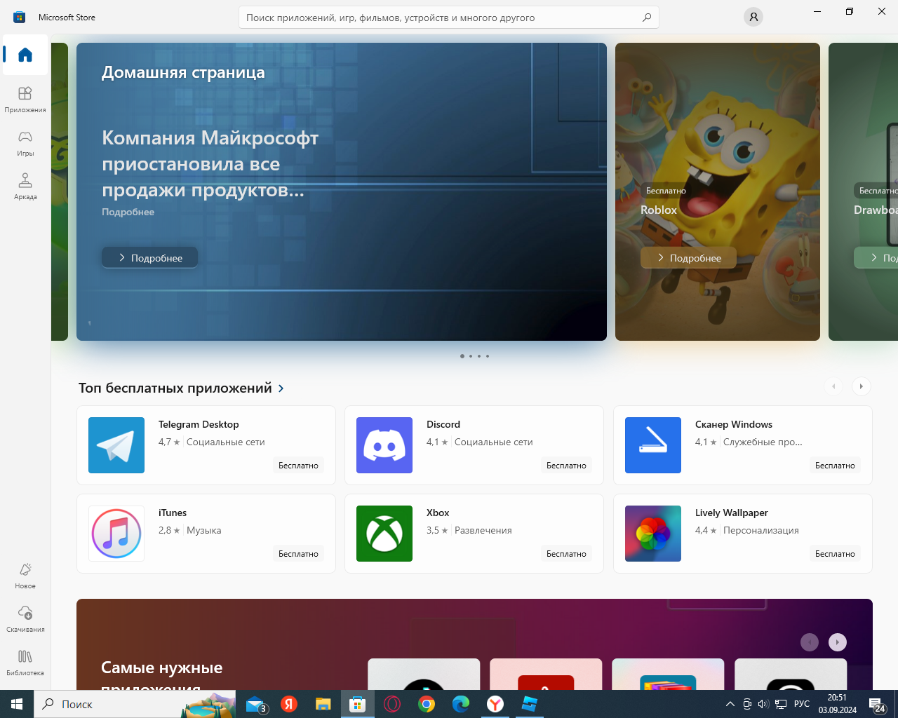898x718 pixels.
Task: Open Yandex Browser from the taskbar
Action: (x=495, y=704)
